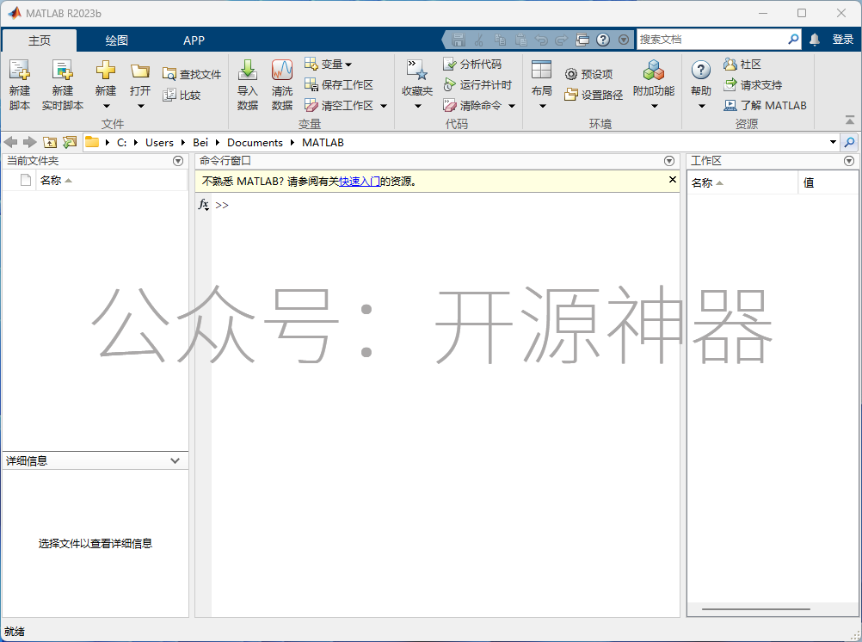Screen dimensions: 862x642
Task: Click the Users path segment
Action: click(159, 143)
